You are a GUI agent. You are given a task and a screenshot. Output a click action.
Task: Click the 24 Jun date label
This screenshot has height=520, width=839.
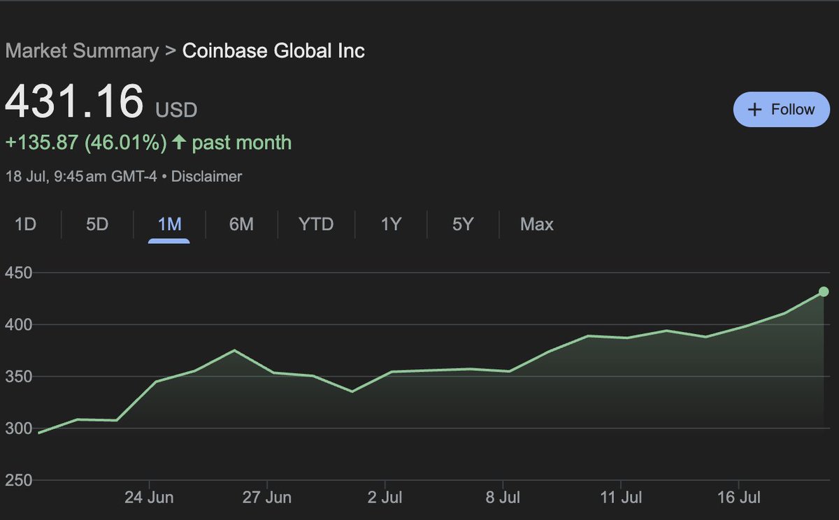coord(150,498)
